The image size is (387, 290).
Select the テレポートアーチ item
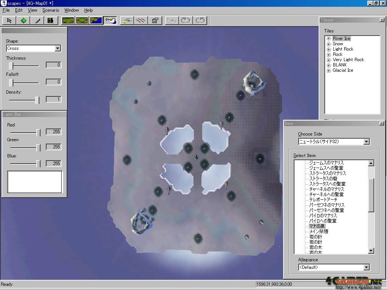pos(323,199)
